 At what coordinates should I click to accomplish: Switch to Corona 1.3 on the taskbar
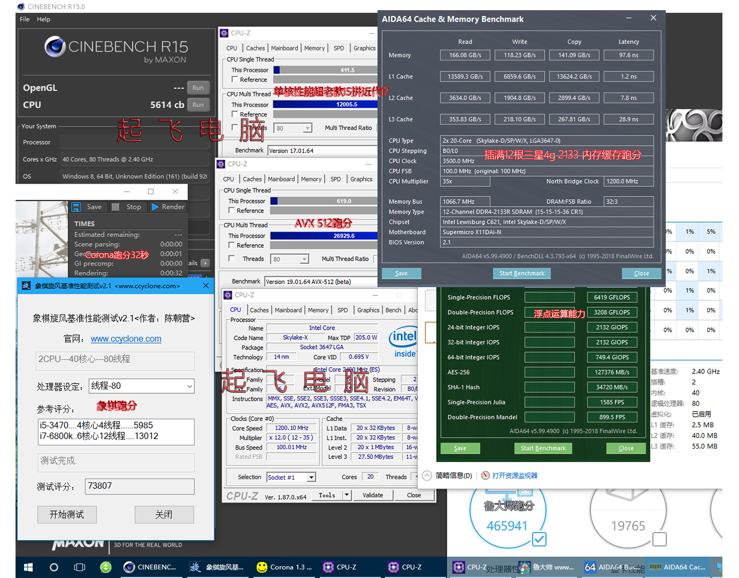(284, 567)
